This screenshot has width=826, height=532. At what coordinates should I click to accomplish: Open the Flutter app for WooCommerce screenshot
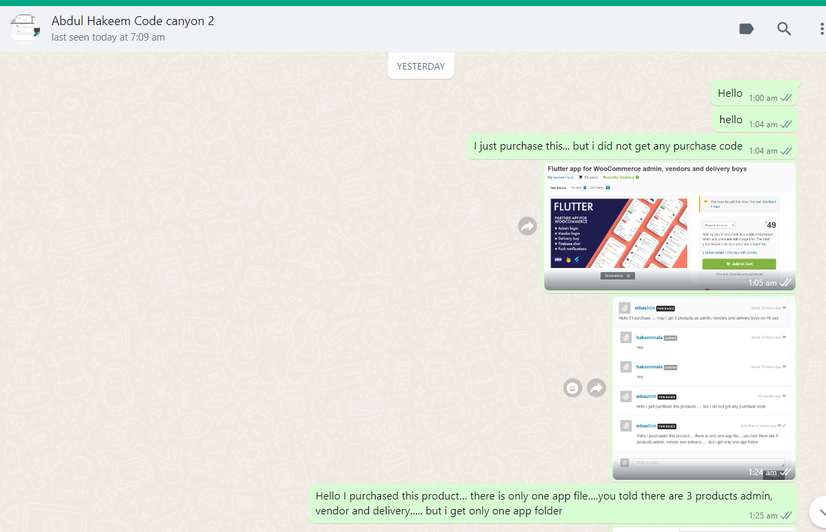click(670, 227)
